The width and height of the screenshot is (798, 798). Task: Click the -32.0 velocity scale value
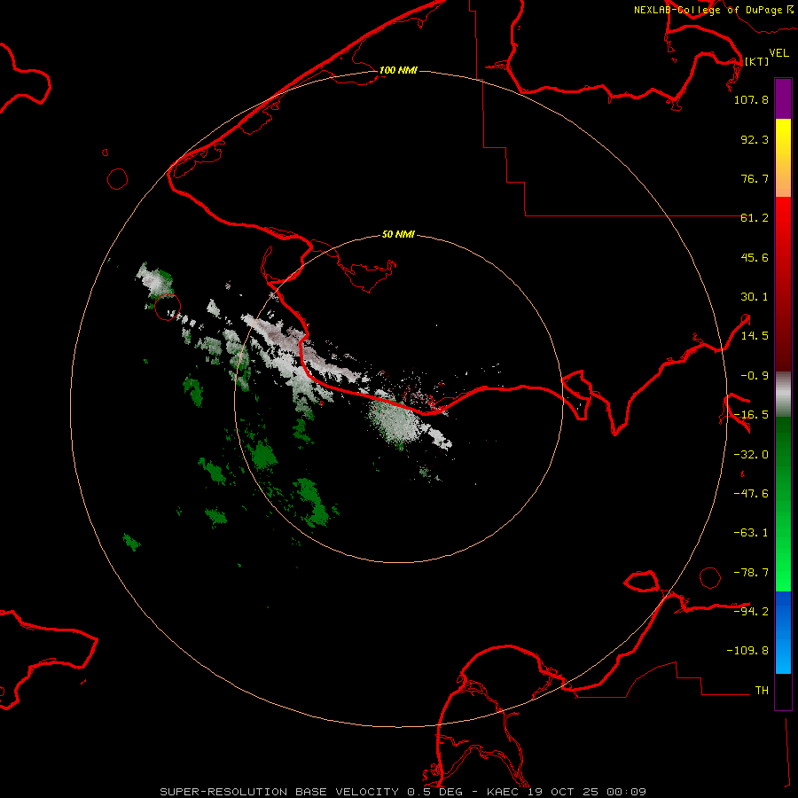tap(751, 455)
